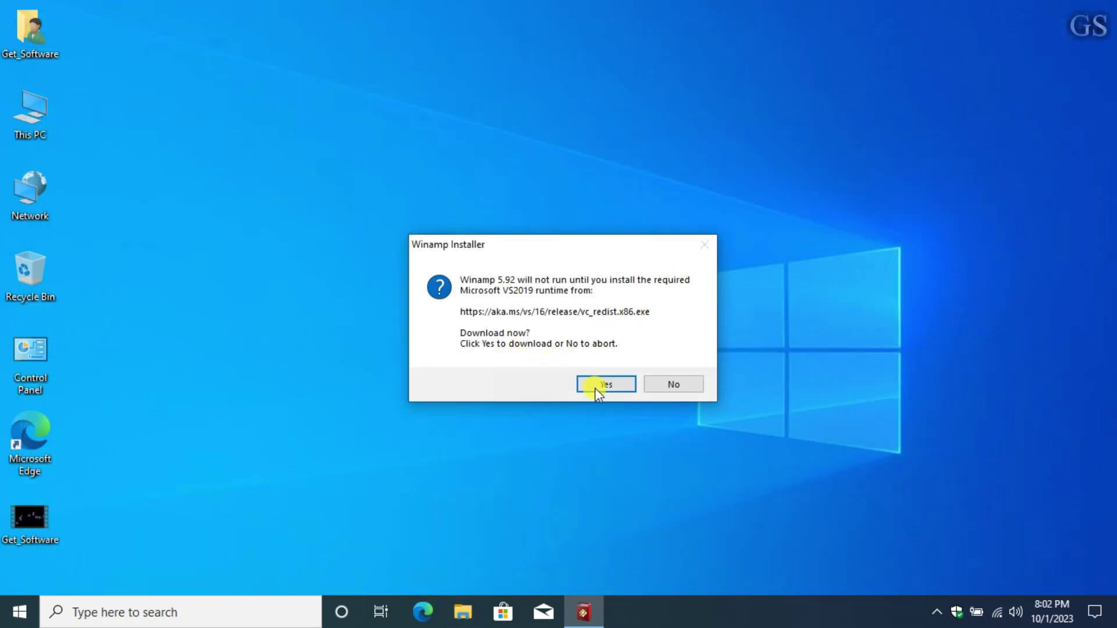Click the volume speaker tray icon
This screenshot has width=1117, height=628.
click(x=1016, y=612)
